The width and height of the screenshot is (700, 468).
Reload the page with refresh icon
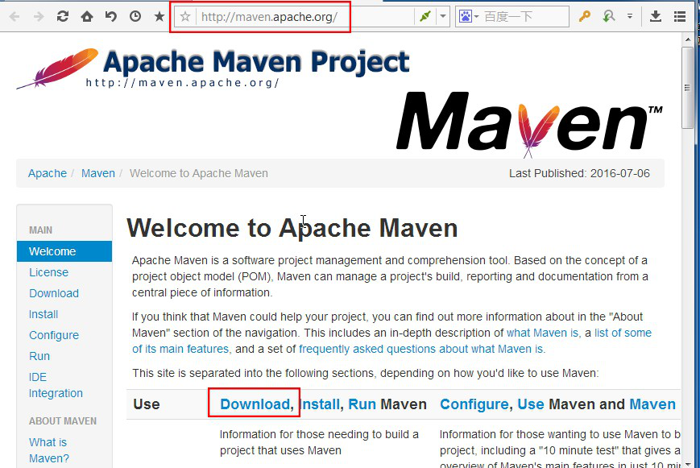click(x=63, y=16)
